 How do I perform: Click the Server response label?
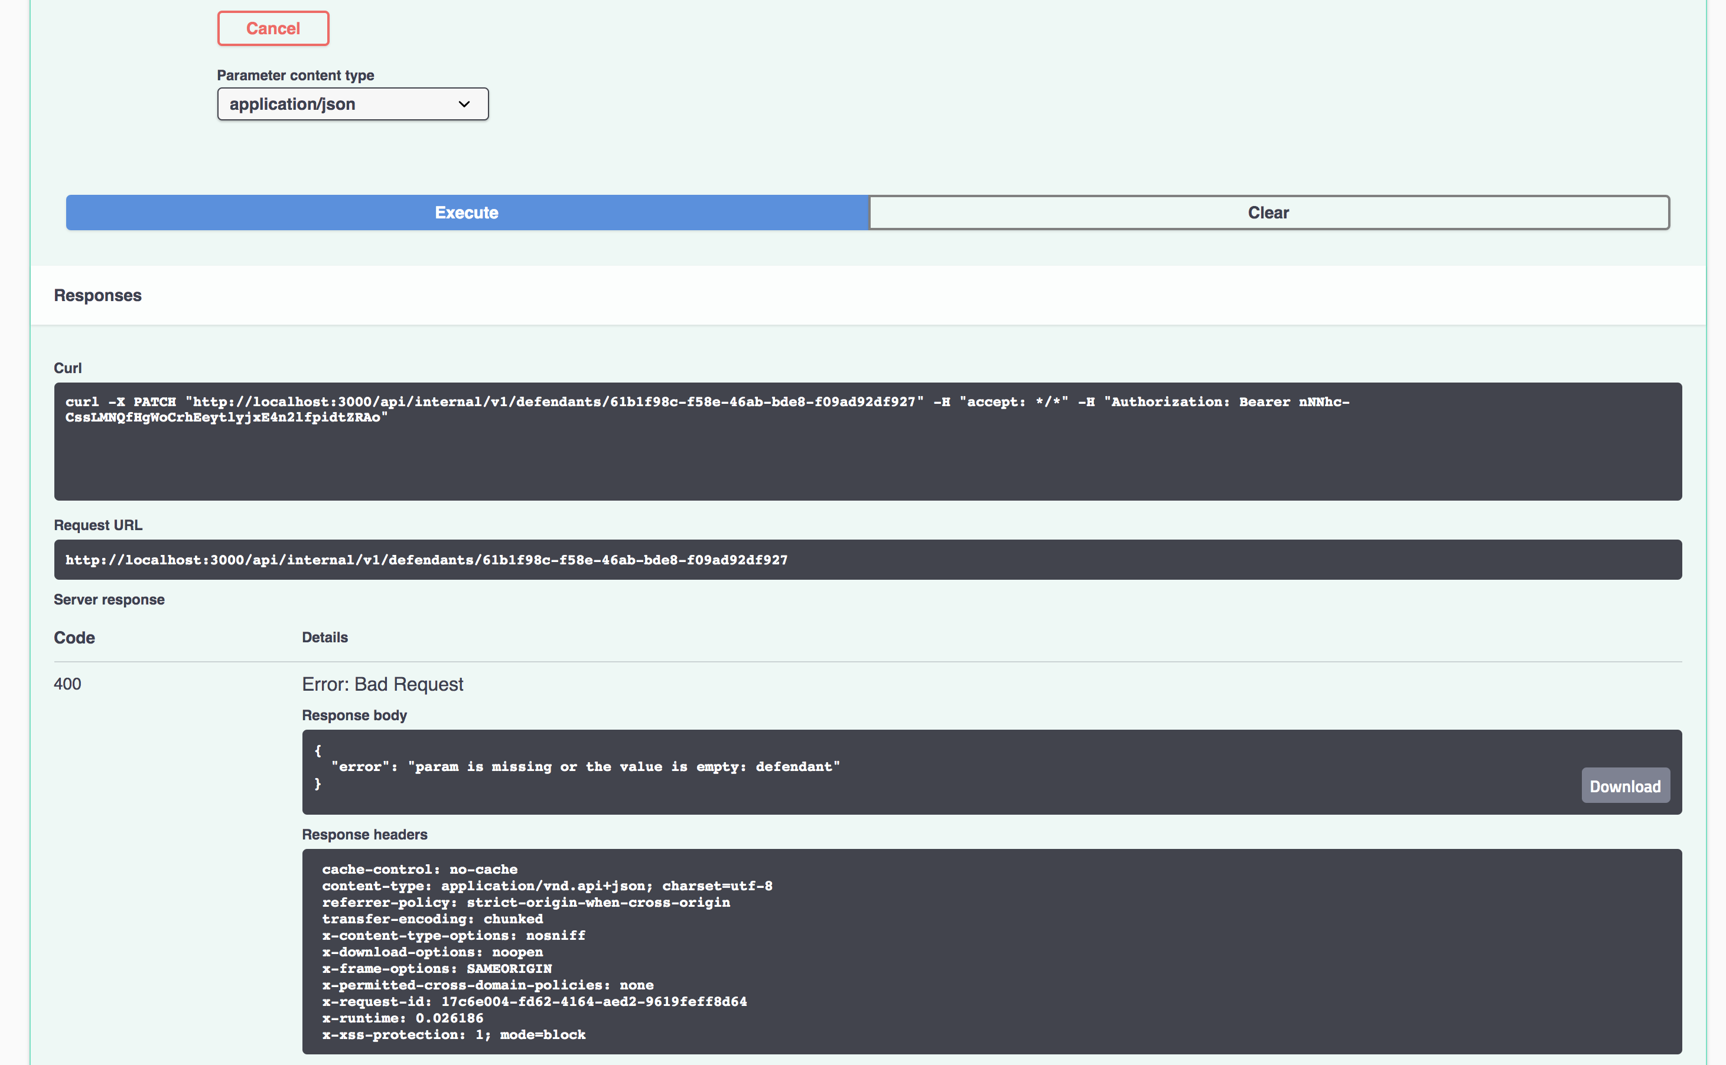click(x=109, y=599)
